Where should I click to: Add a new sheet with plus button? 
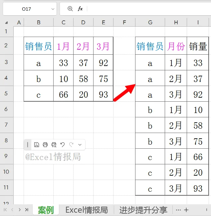[186, 210]
